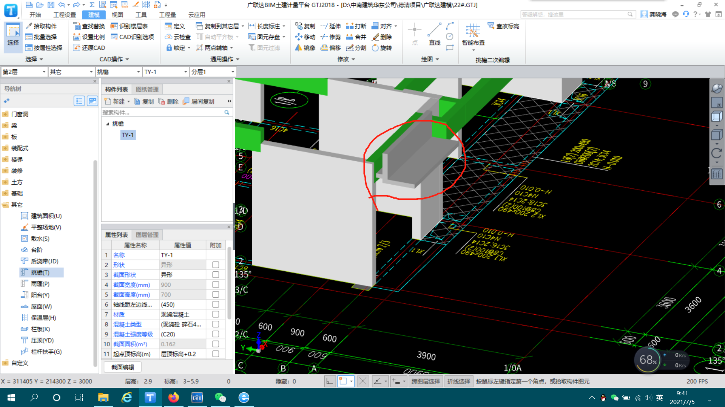Click the 定义 define tool
Screen dimensions: 725x407
click(x=175, y=26)
